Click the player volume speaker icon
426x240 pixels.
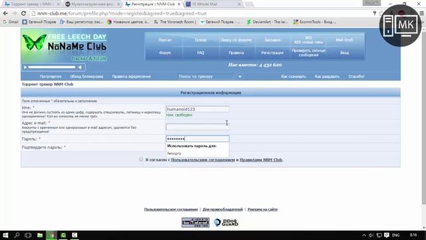[x=80, y=67]
